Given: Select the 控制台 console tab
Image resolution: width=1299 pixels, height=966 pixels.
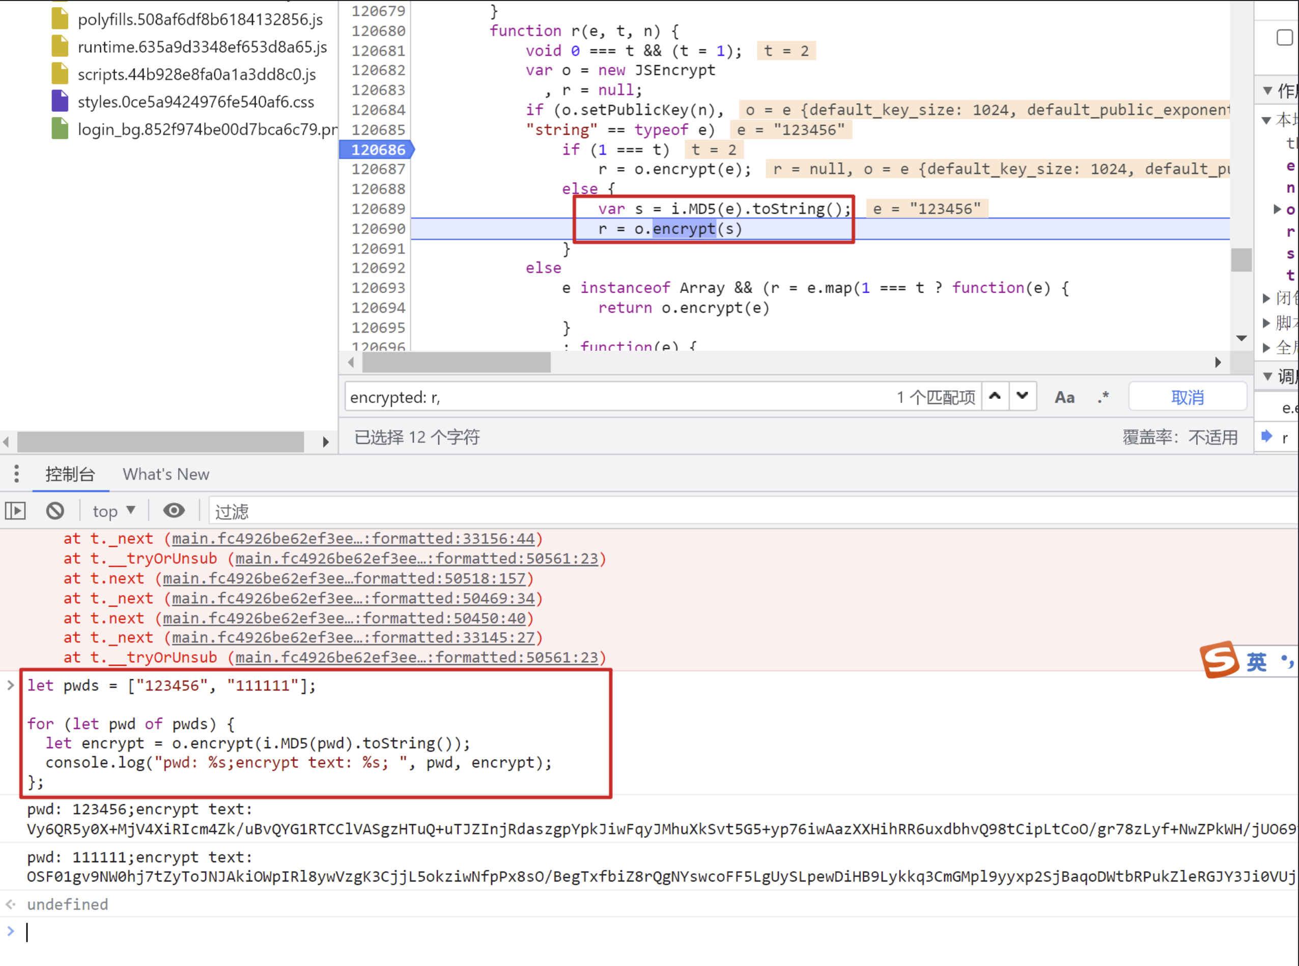Looking at the screenshot, I should (x=70, y=474).
